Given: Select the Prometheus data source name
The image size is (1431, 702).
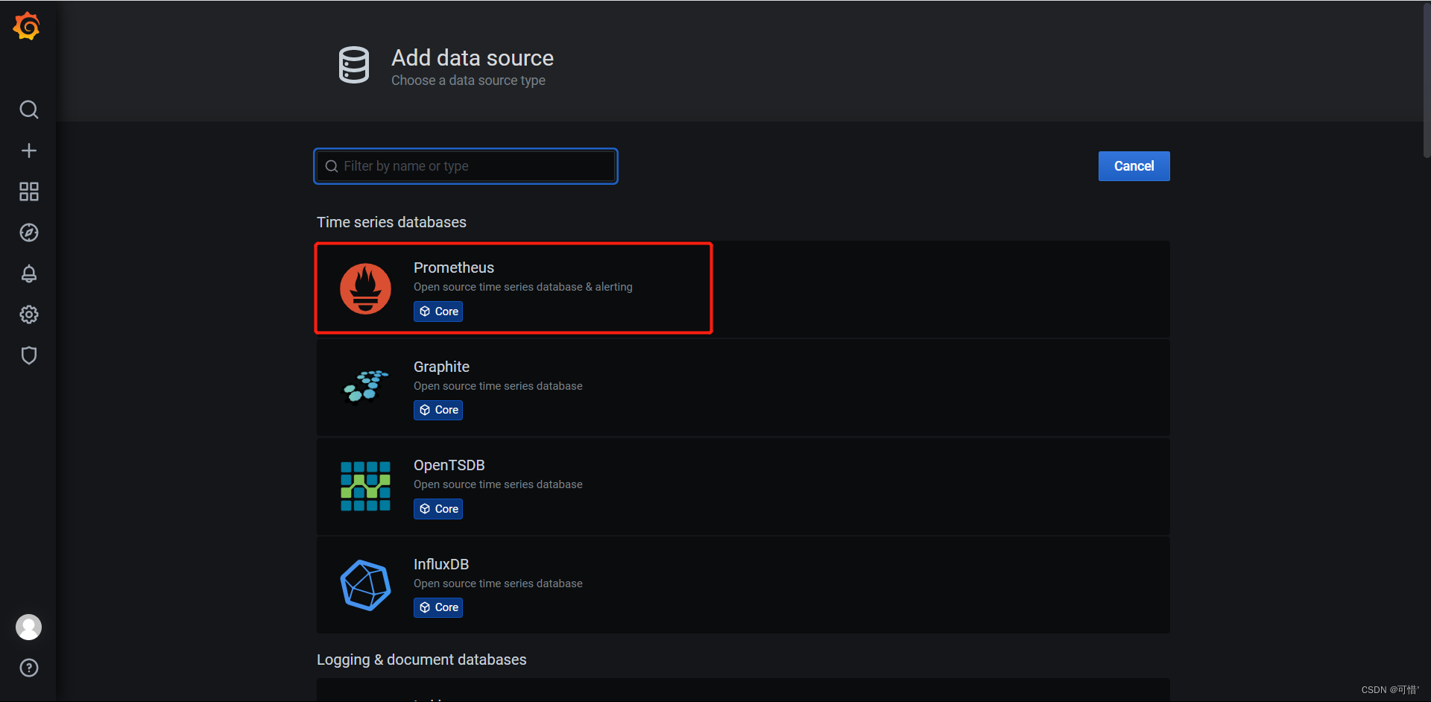Looking at the screenshot, I should tap(454, 268).
